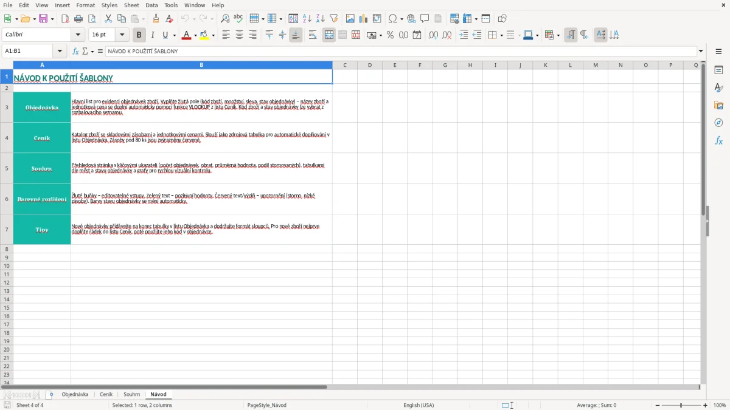This screenshot has height=410, width=730.
Task: Insert a chart
Action: pyautogui.click(x=364, y=19)
